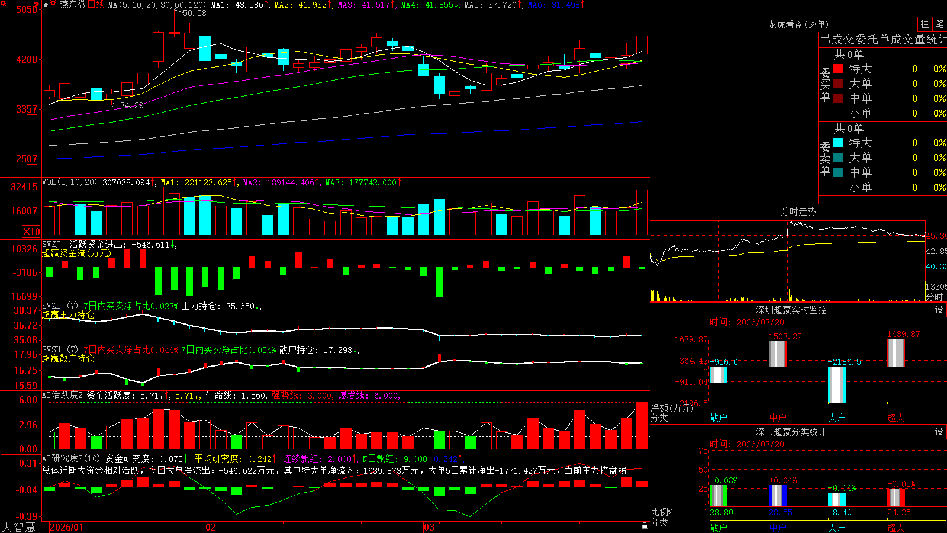The image size is (947, 533).
Task: Click the 28.80 散户 percentage bar
Action: pos(719,496)
